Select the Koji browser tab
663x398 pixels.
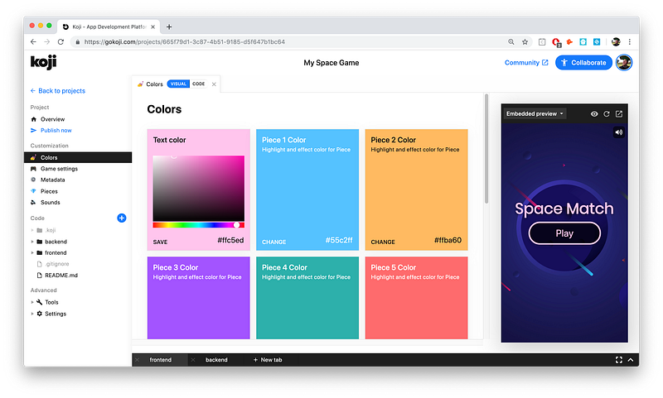pyautogui.click(x=109, y=26)
